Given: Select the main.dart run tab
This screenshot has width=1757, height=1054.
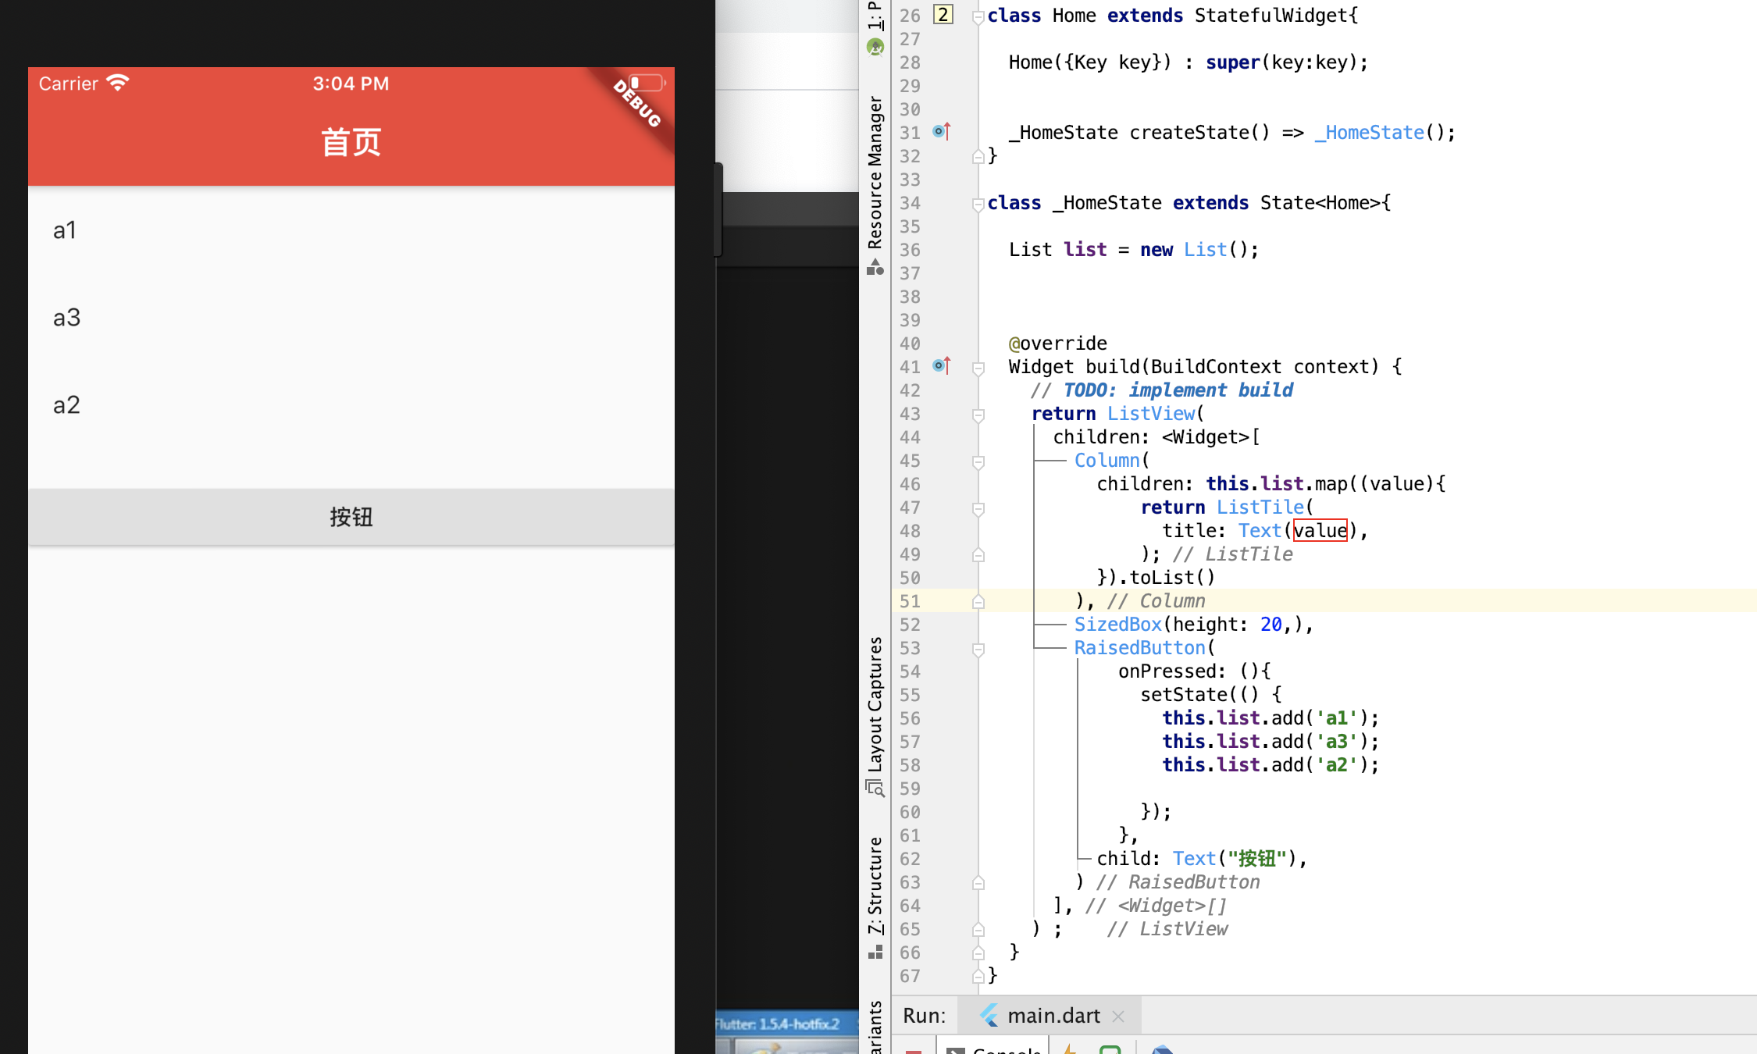Looking at the screenshot, I should point(1053,1015).
